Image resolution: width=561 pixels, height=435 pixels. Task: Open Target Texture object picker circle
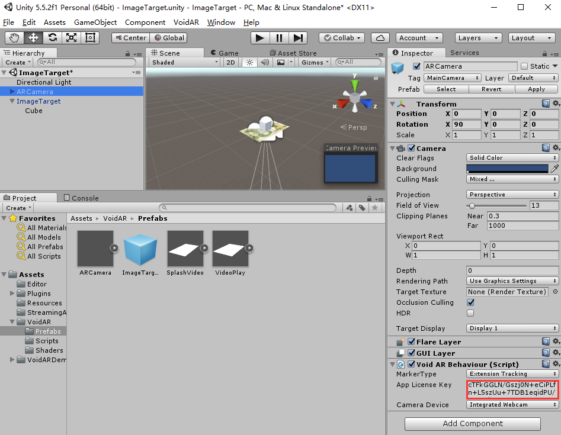tap(555, 292)
